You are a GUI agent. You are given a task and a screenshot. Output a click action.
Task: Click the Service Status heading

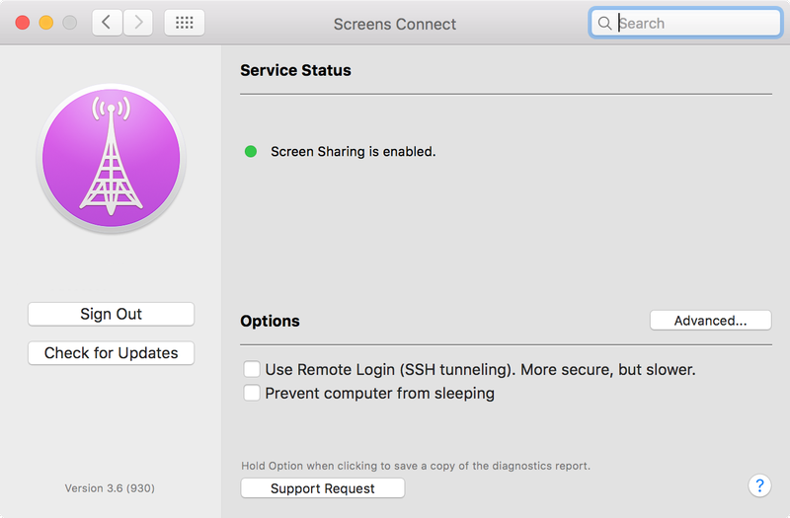295,70
